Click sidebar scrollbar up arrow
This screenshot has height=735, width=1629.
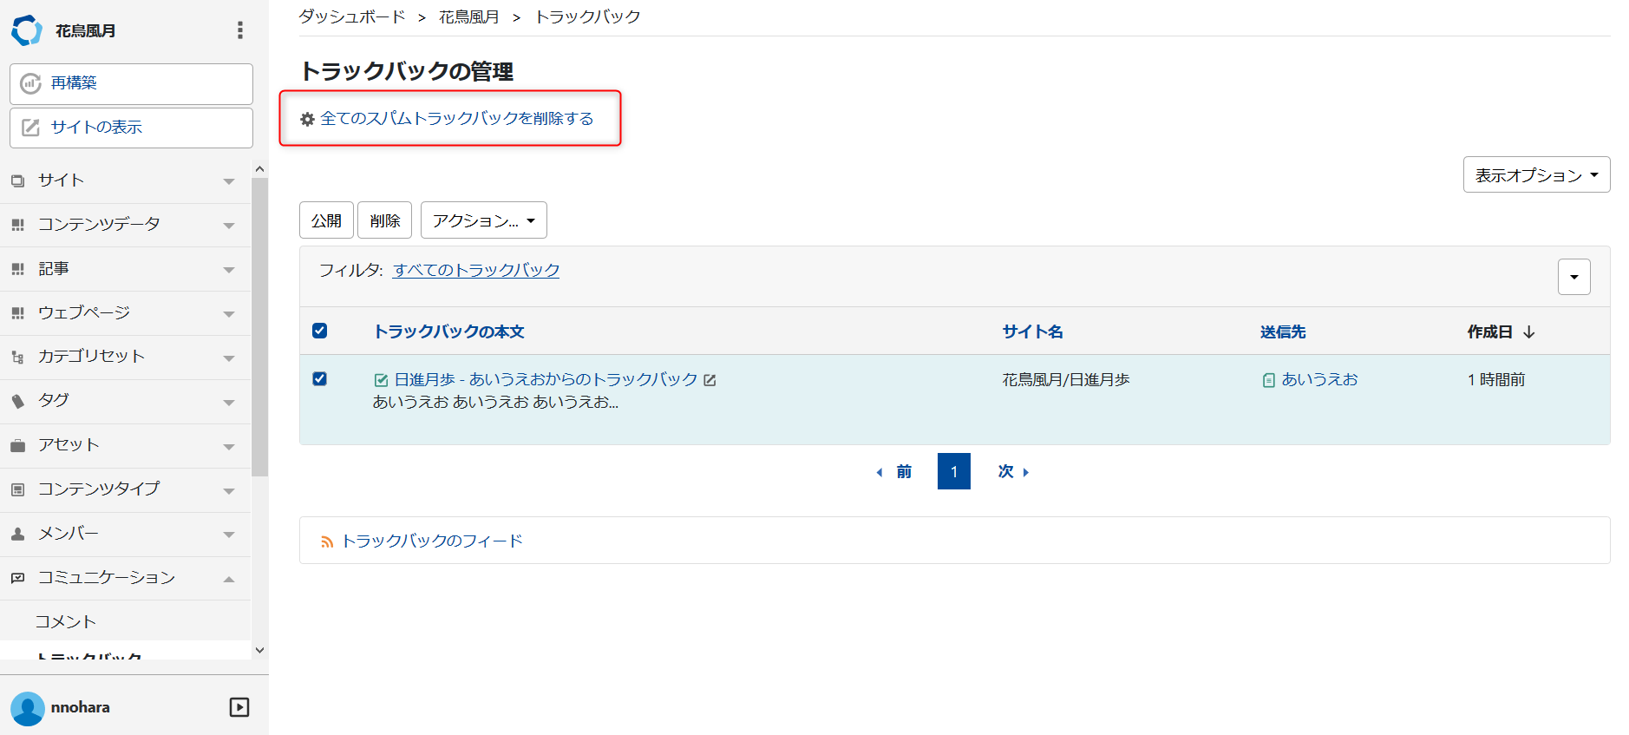[x=259, y=168]
